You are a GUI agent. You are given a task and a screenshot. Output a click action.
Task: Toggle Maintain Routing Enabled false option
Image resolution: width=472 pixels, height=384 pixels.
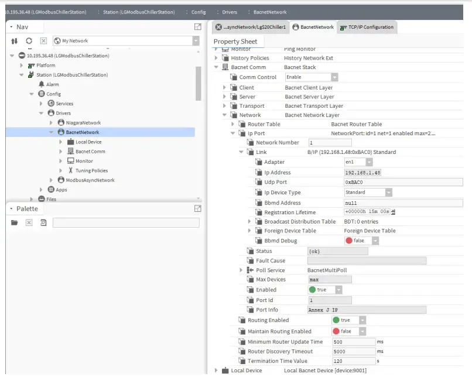pos(349,331)
